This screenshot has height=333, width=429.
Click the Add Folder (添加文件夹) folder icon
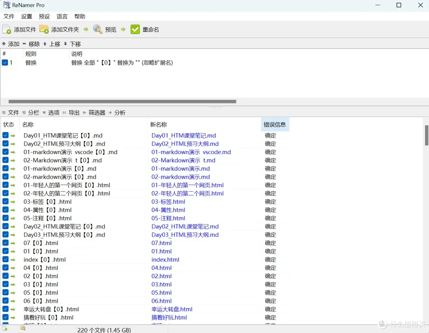click(x=44, y=29)
